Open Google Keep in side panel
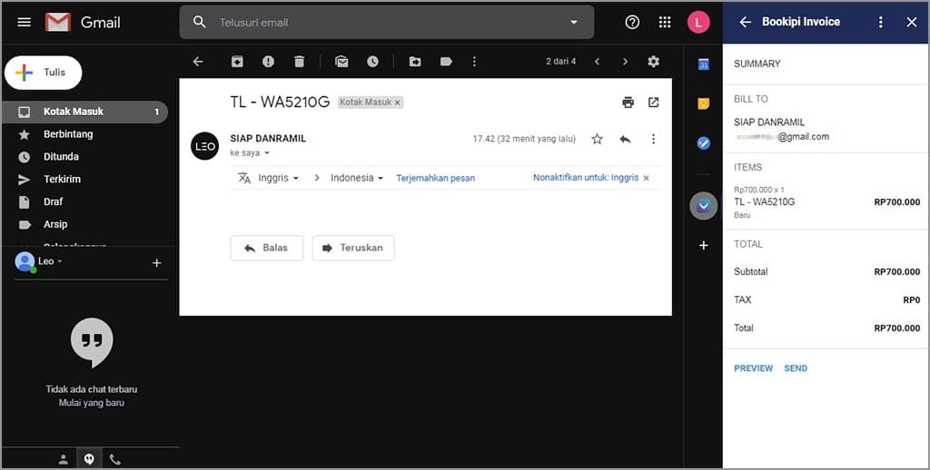Screen dimensions: 930x470 coord(703,103)
